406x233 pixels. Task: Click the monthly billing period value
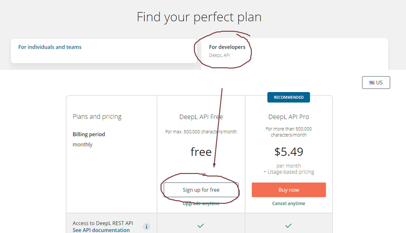tap(83, 144)
